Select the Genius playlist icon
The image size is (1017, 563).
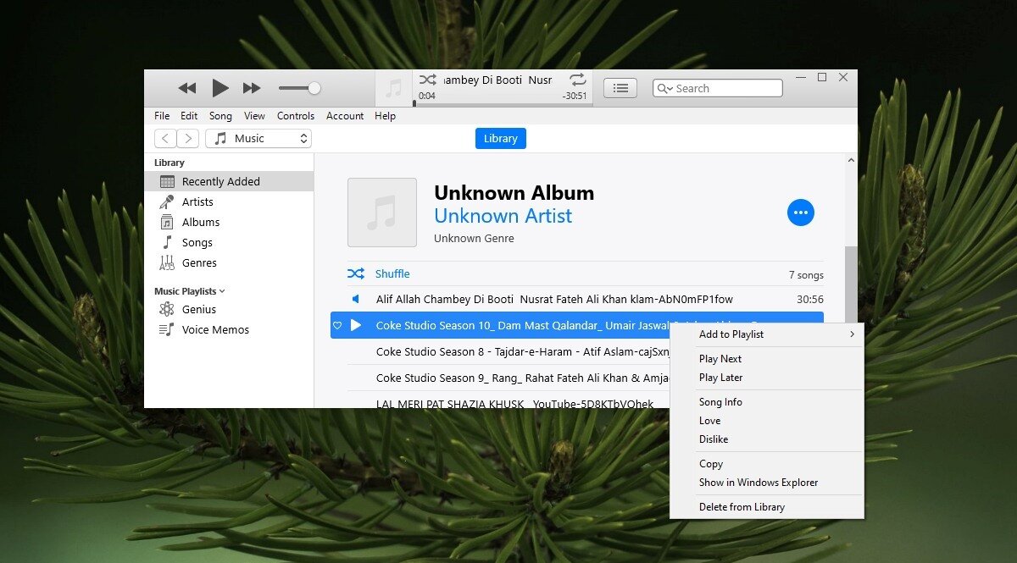pyautogui.click(x=166, y=309)
